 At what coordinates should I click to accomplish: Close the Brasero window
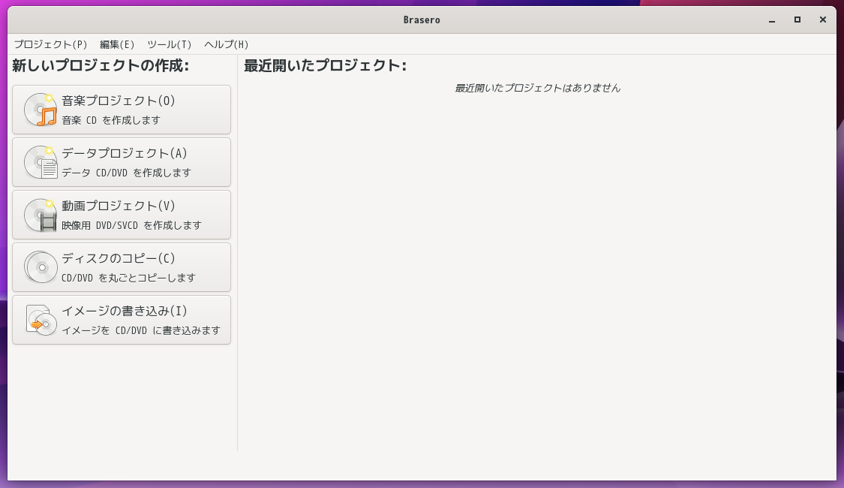click(x=822, y=20)
